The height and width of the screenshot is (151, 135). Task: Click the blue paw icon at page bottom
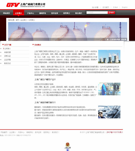67,150
